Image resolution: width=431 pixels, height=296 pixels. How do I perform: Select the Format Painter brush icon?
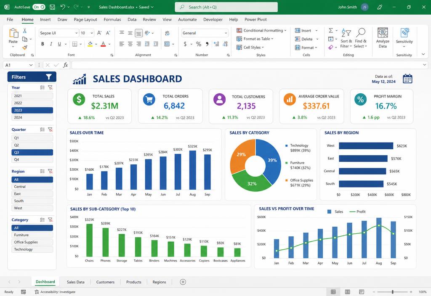25,48
